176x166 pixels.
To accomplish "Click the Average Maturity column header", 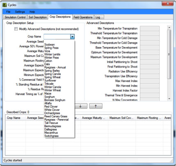I will (94, 118).
